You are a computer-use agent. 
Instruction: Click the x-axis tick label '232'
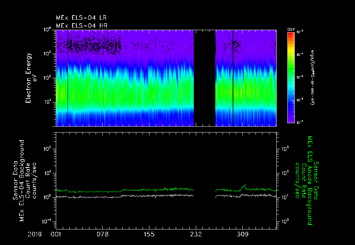(196, 234)
